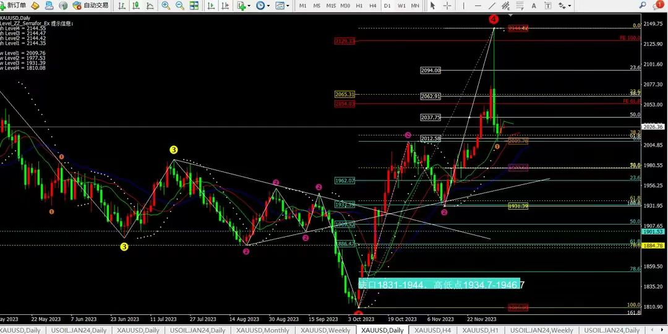Image resolution: width=668 pixels, height=334 pixels.
Task: Tile chart windows with the grid icon
Action: [x=194, y=6]
